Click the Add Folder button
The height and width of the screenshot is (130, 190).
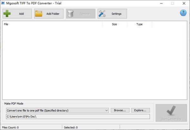point(49,14)
